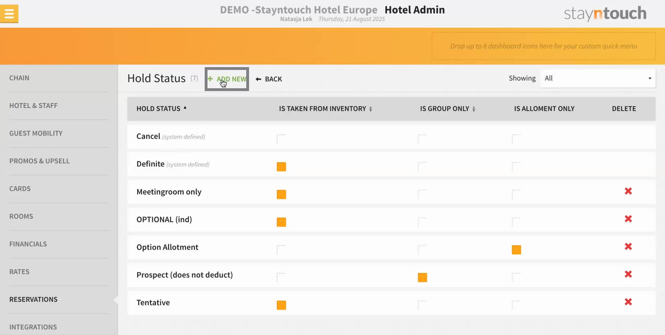
Task: Toggle Definite taken from inventory checkbox
Action: [x=281, y=167]
